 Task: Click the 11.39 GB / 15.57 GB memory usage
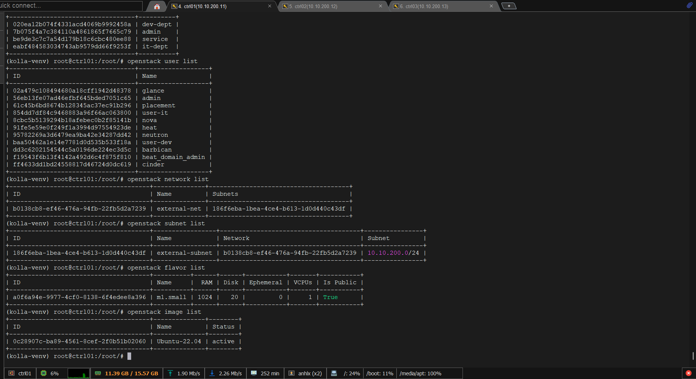132,373
